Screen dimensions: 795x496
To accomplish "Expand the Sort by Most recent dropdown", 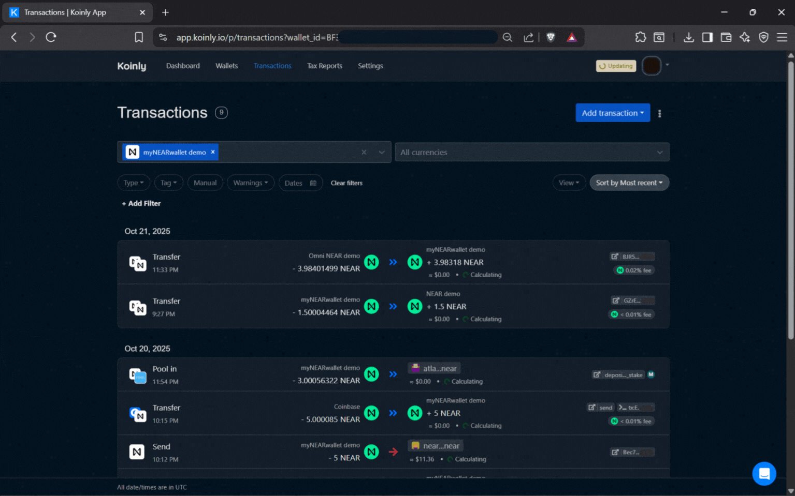I will point(629,183).
